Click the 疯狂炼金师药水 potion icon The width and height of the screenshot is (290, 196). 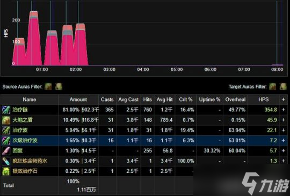6,161
